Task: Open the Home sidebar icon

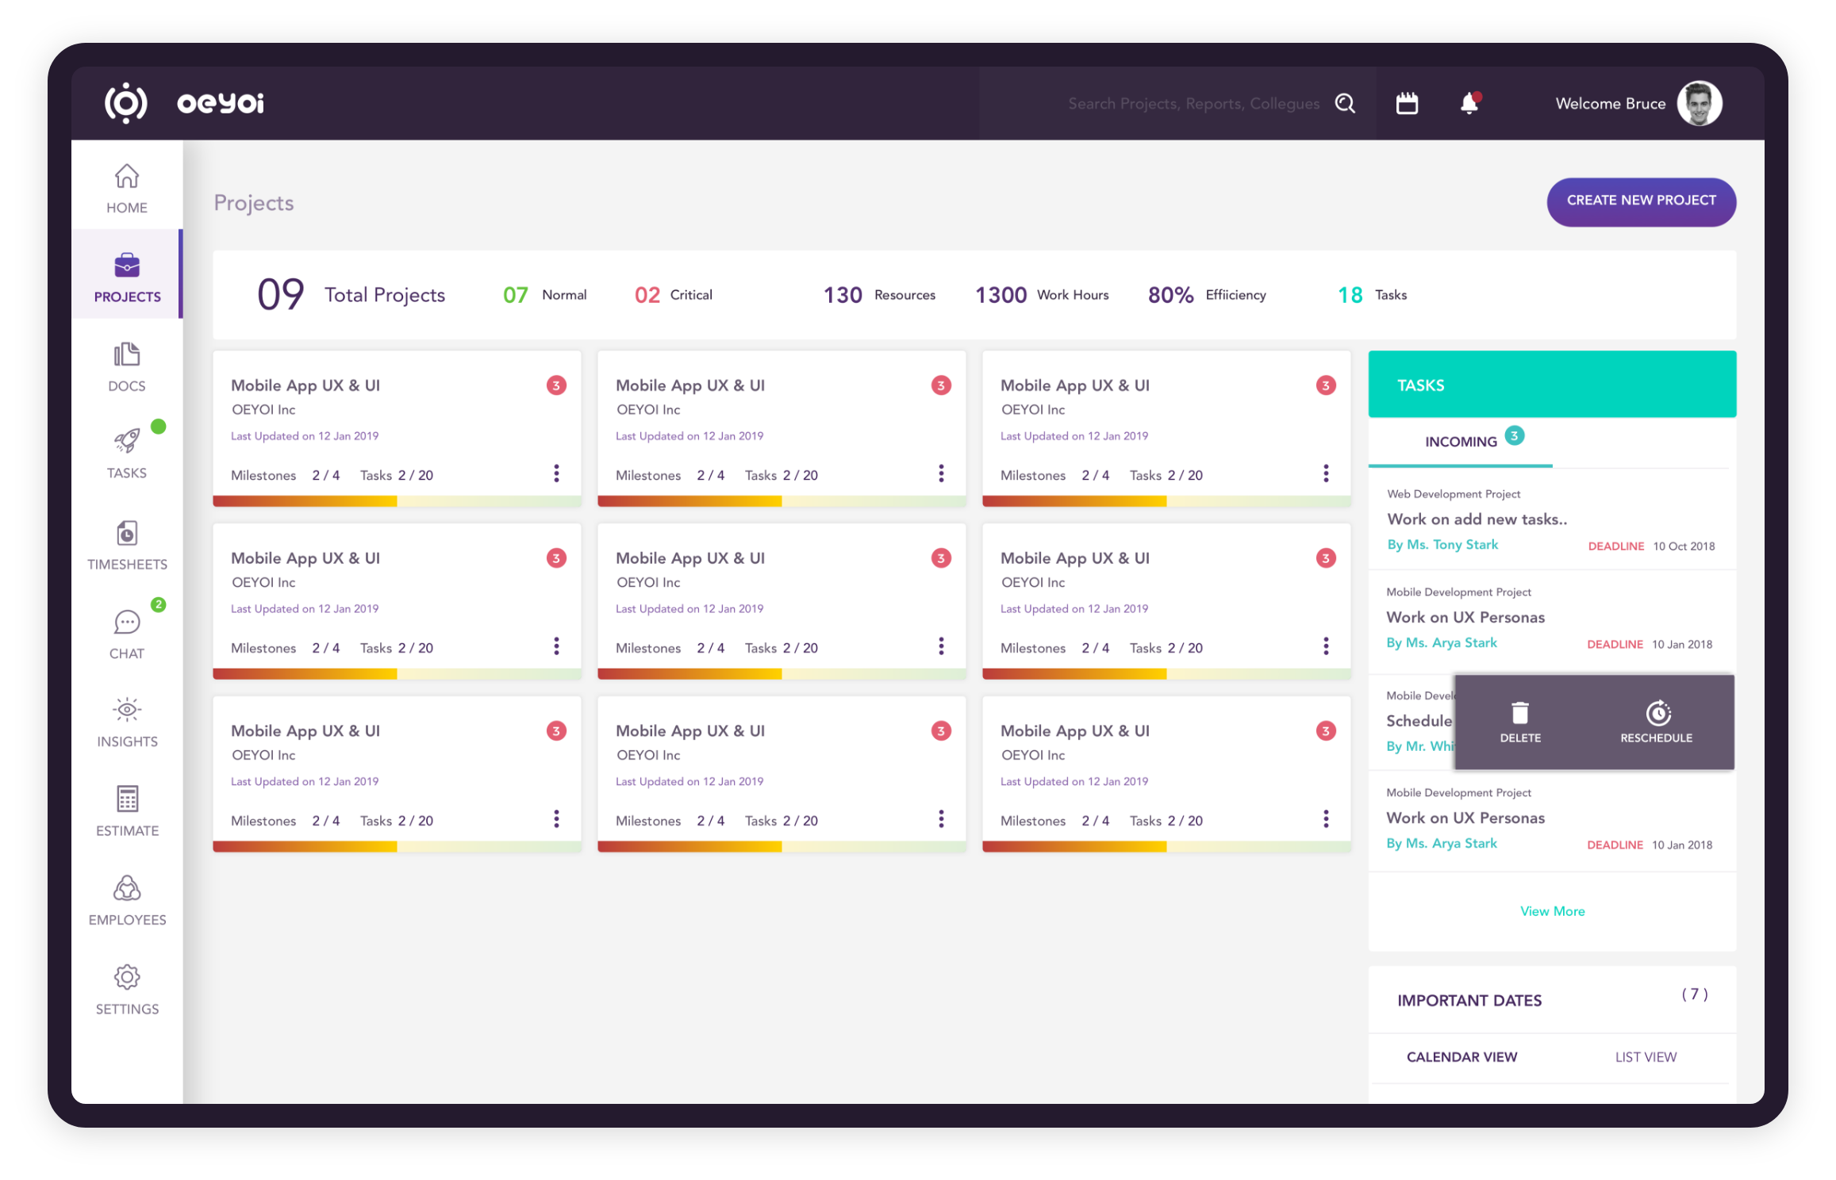Action: pos(127,176)
